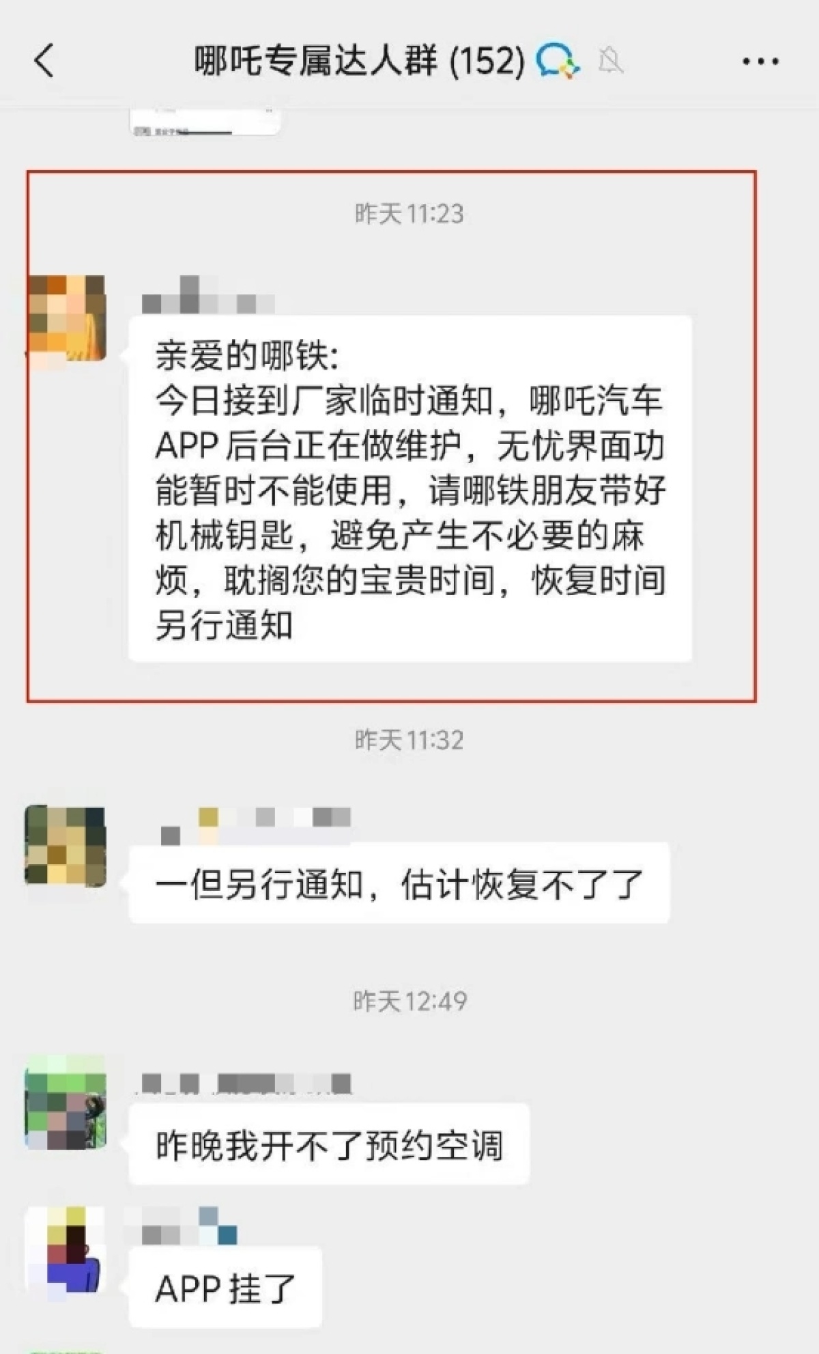Open the three-dot more options menu

pyautogui.click(x=760, y=61)
